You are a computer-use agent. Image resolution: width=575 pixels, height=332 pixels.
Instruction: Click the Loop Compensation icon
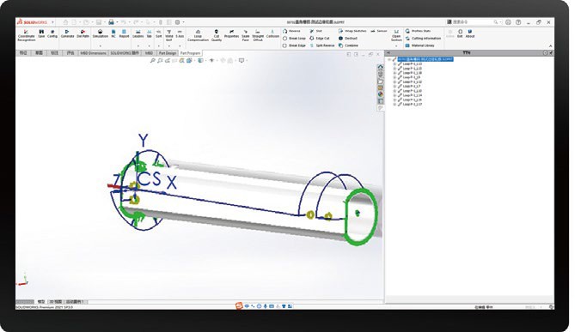pos(198,35)
